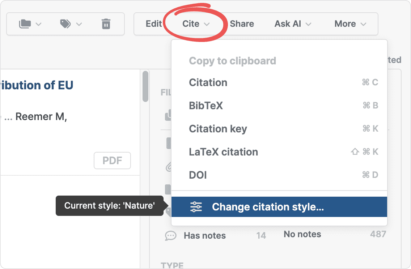The image size is (411, 269).
Task: Choose Citation key menu entry
Action: coord(218,129)
